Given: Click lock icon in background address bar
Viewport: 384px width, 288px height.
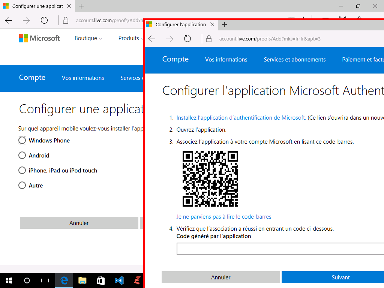Looking at the screenshot, I should pyautogui.click(x=65, y=20).
